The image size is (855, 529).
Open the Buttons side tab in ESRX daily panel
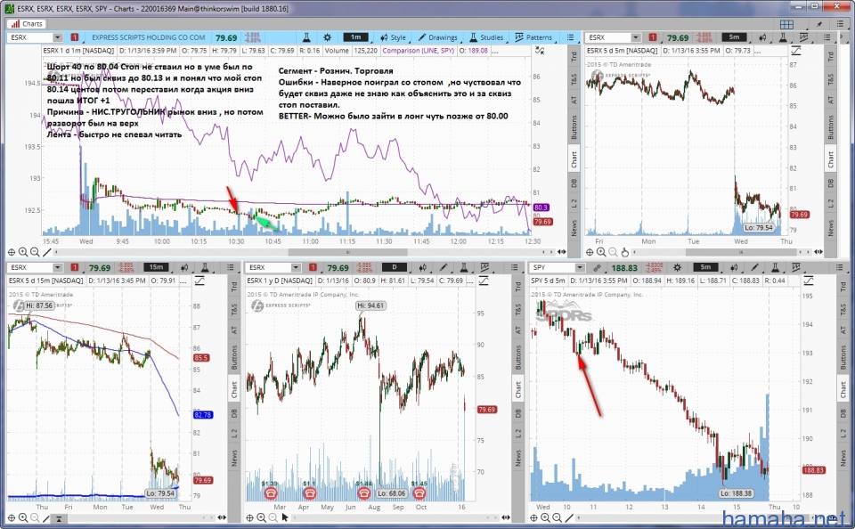click(517, 357)
